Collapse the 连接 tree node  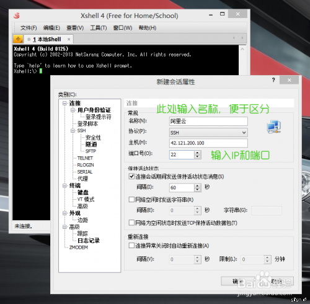point(65,103)
